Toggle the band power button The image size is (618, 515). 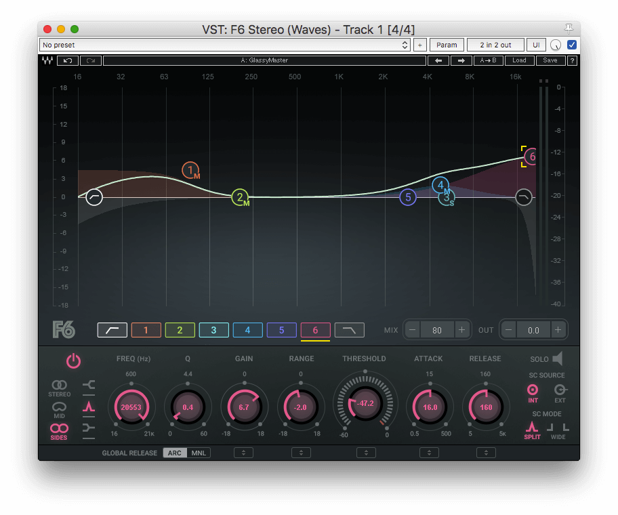pos(73,361)
